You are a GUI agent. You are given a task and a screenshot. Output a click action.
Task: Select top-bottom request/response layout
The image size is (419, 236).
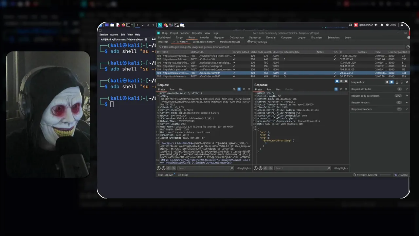point(341,81)
